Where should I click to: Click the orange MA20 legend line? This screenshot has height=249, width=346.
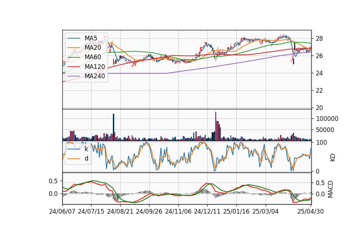point(74,48)
